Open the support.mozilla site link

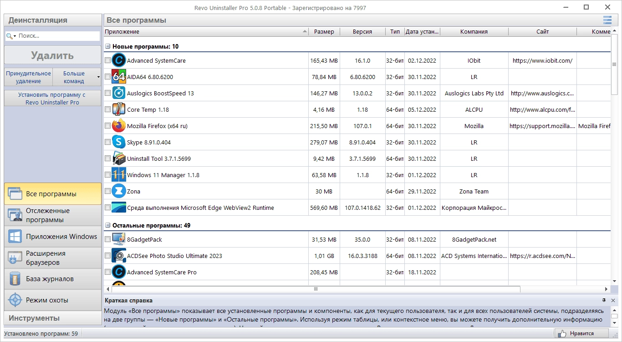[542, 126]
